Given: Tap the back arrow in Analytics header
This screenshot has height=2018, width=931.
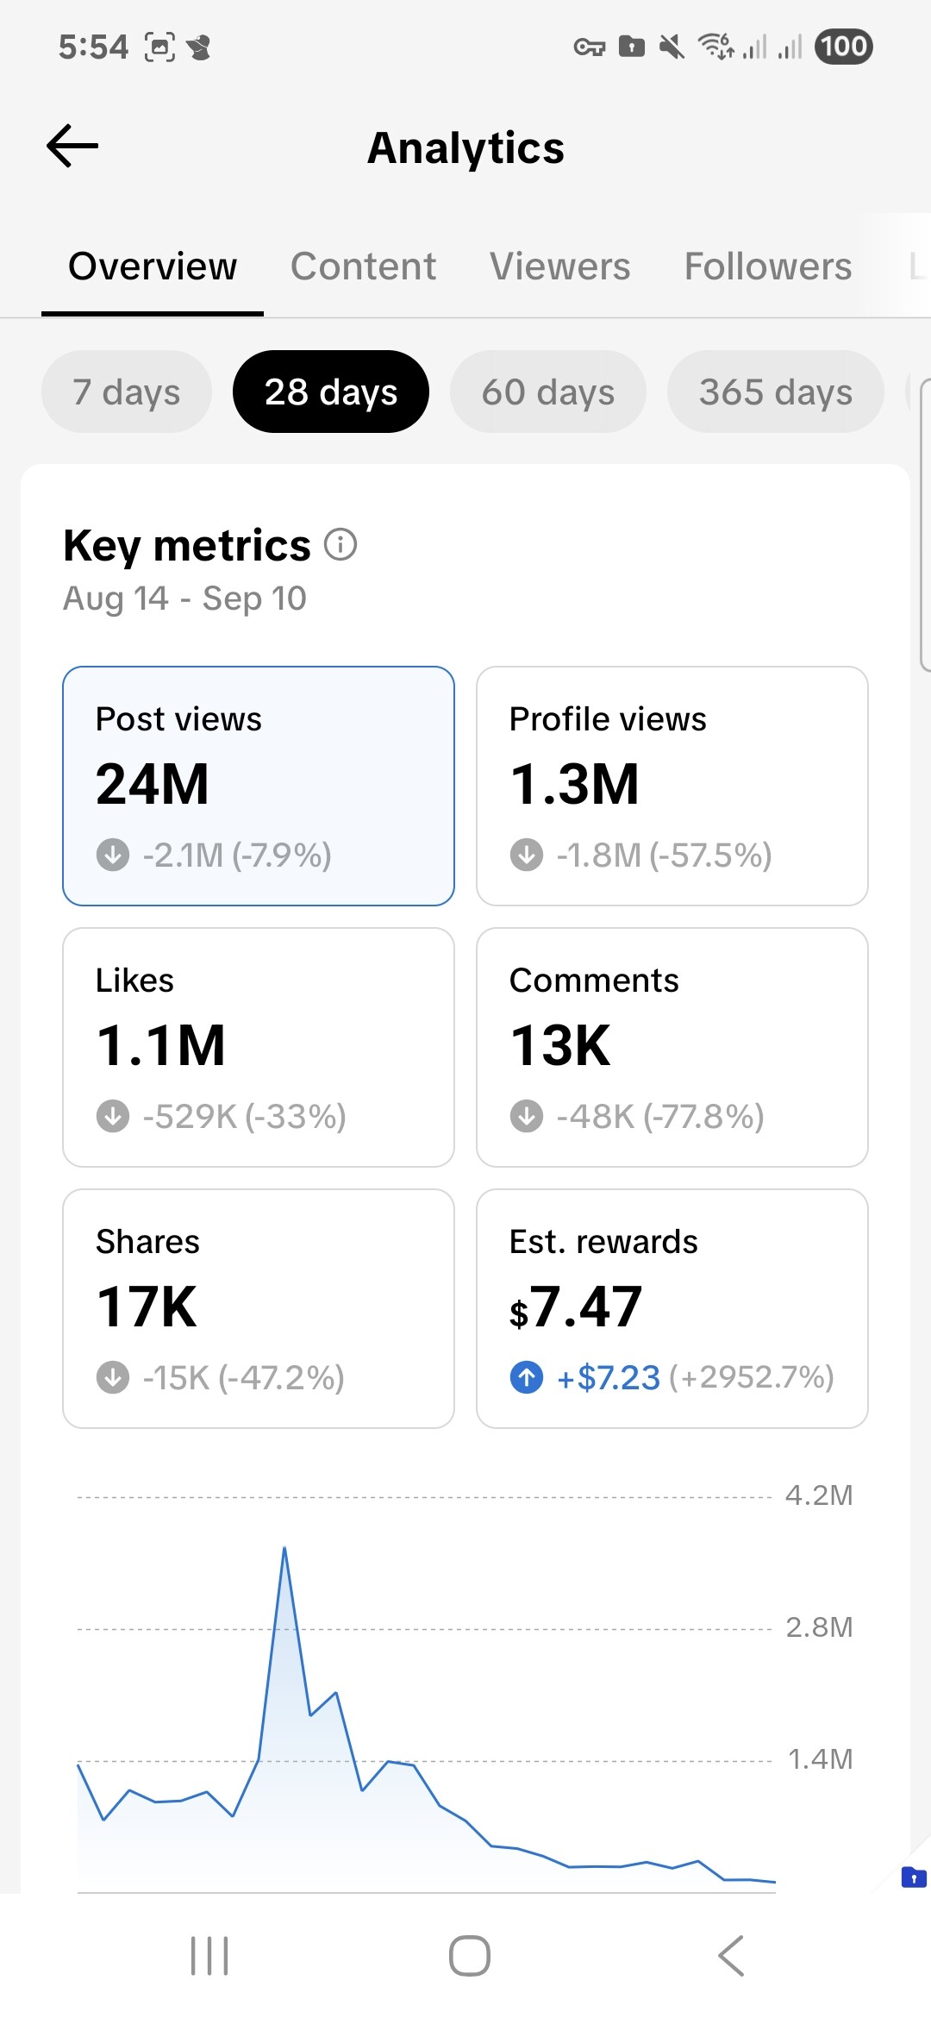Looking at the screenshot, I should point(72,146).
